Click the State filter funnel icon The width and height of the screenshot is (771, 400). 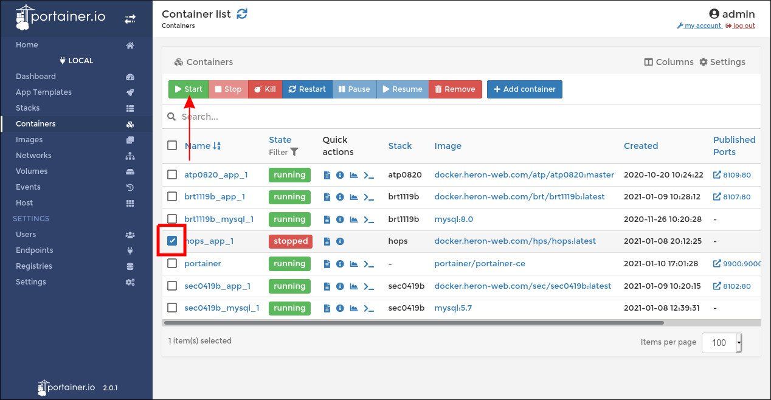pyautogui.click(x=294, y=152)
